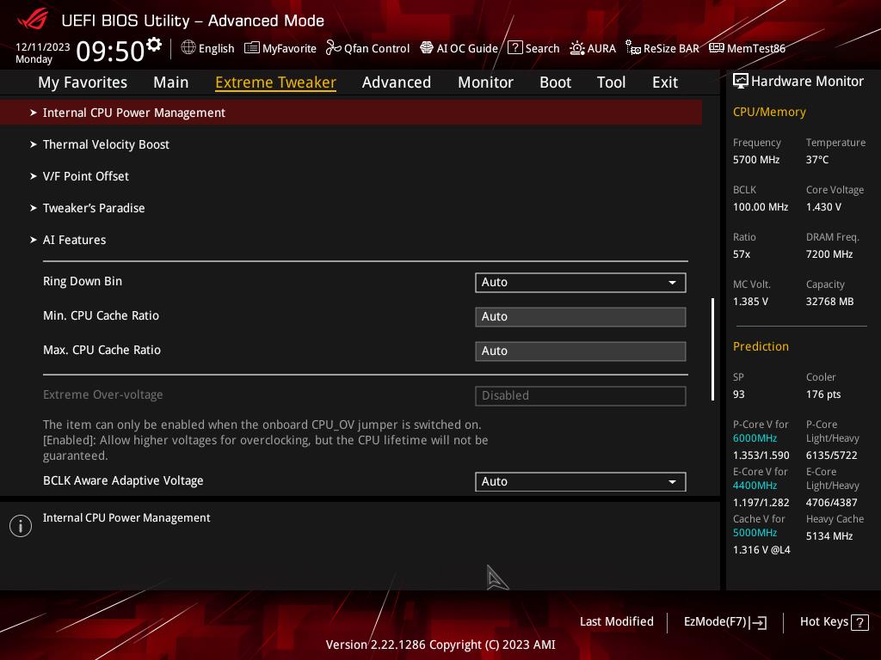Screen dimensions: 881x660
Task: Expand the Thermal Velocity Boost submenu
Action: pyautogui.click(x=106, y=144)
